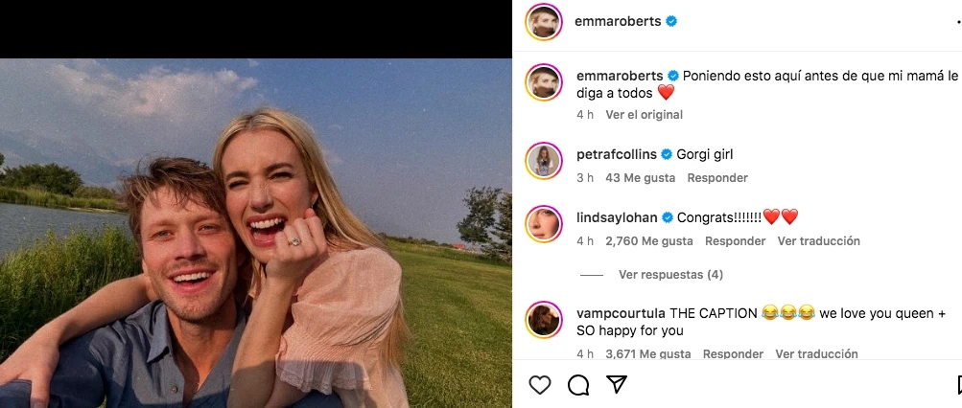Show translation of vampcourtula comment
Image resolution: width=962 pixels, height=408 pixels.
click(816, 354)
